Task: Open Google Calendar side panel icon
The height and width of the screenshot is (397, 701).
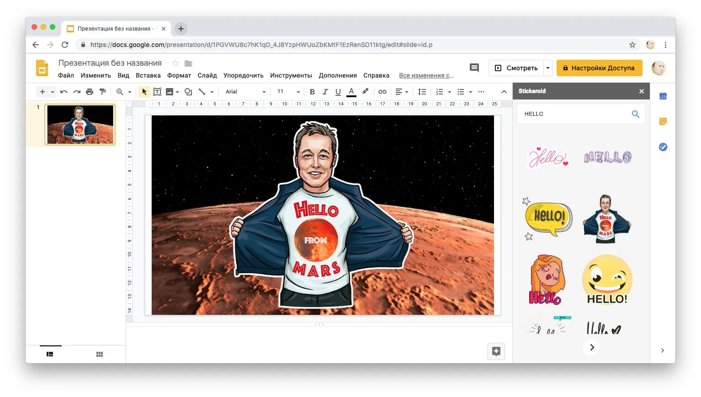Action: pyautogui.click(x=663, y=96)
